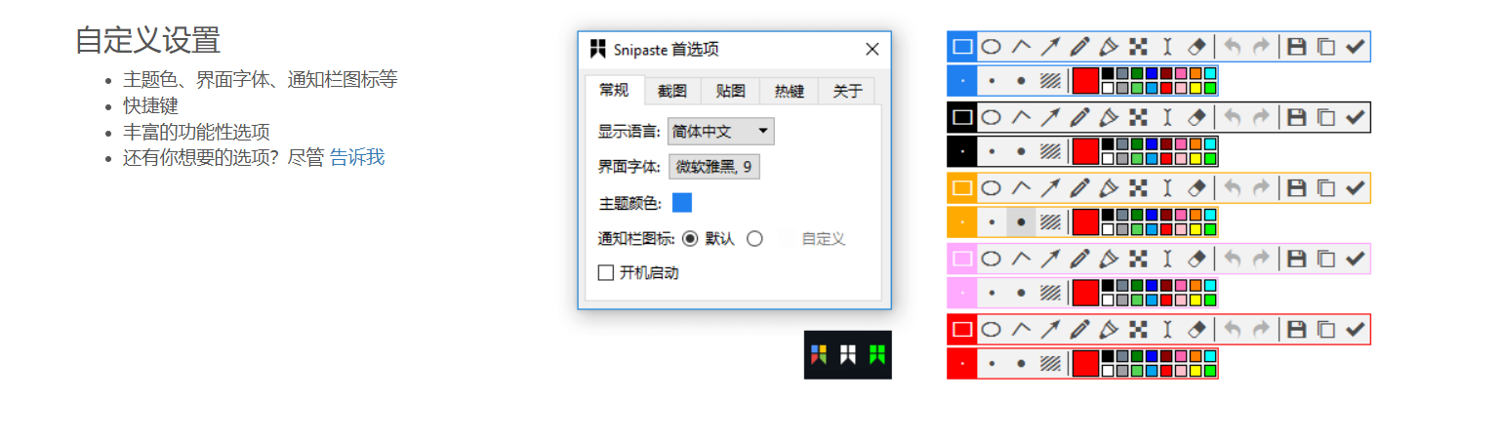Click the 自定义设置 heading

tap(148, 40)
